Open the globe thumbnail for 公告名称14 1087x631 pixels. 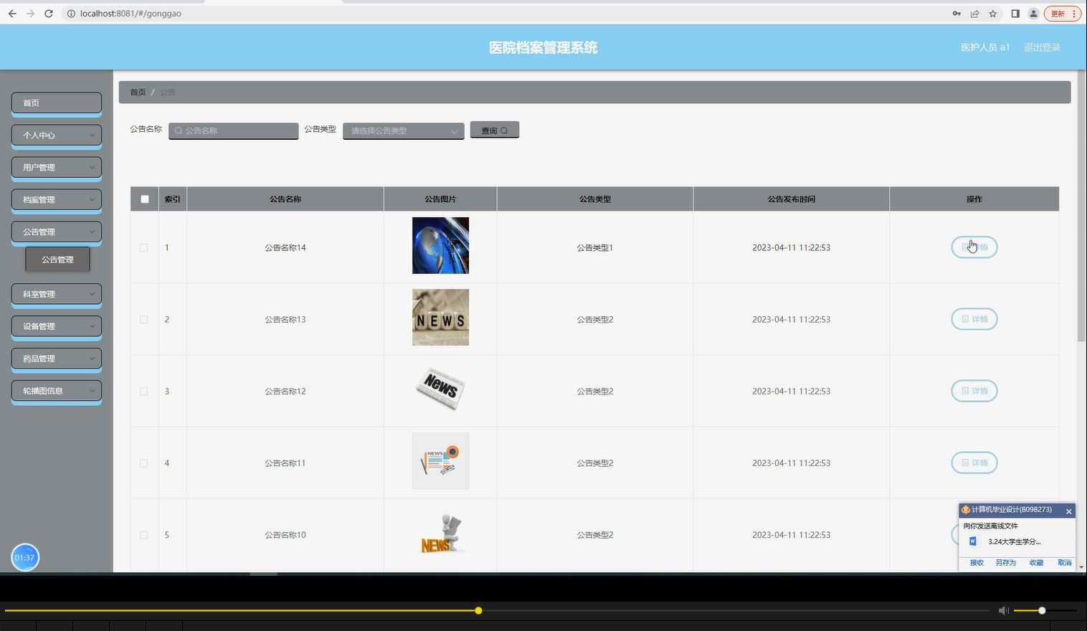tap(440, 245)
